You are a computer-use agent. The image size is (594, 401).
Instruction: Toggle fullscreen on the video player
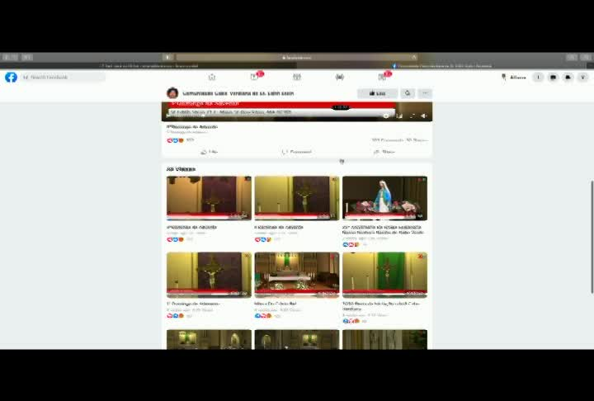[412, 116]
